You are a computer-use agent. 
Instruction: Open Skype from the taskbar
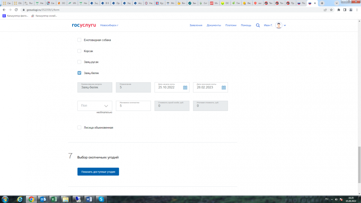click(x=101, y=199)
